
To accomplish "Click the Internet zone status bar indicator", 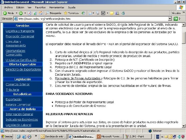I will coord(156,131).
